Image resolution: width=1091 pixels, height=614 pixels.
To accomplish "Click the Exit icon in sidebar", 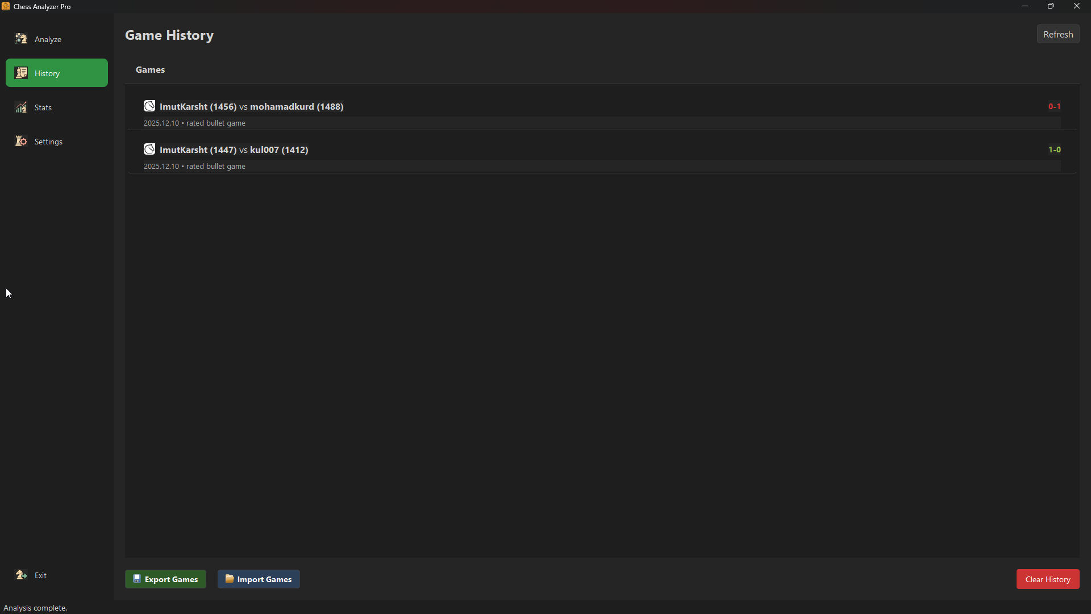I will [x=21, y=575].
